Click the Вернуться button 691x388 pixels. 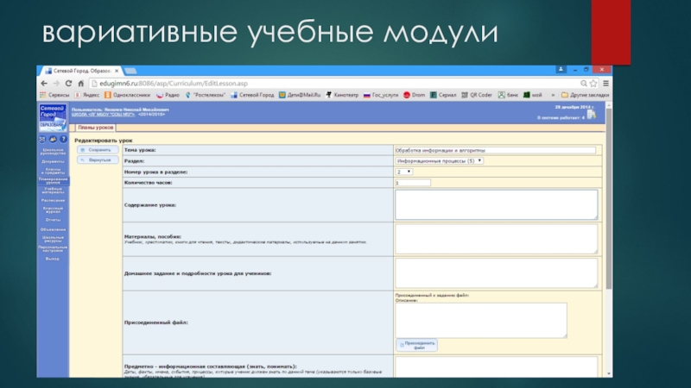click(98, 160)
